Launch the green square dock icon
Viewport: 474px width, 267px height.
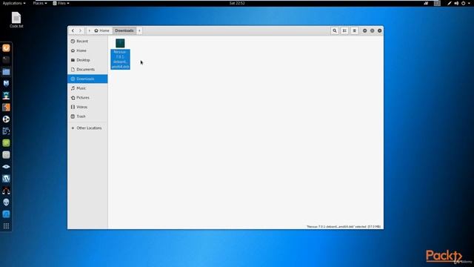pos(6,143)
